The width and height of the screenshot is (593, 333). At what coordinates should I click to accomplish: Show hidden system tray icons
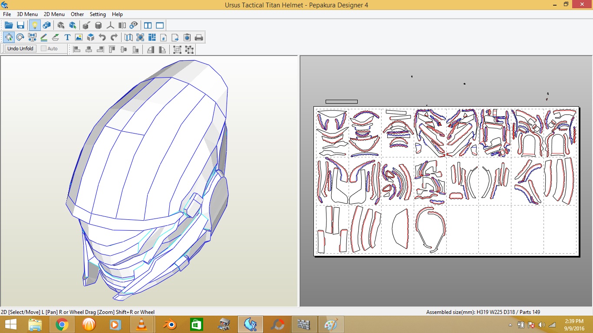click(x=510, y=325)
